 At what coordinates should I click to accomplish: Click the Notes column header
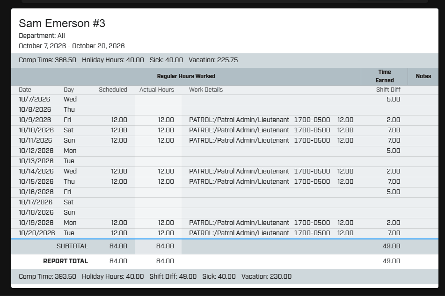423,76
